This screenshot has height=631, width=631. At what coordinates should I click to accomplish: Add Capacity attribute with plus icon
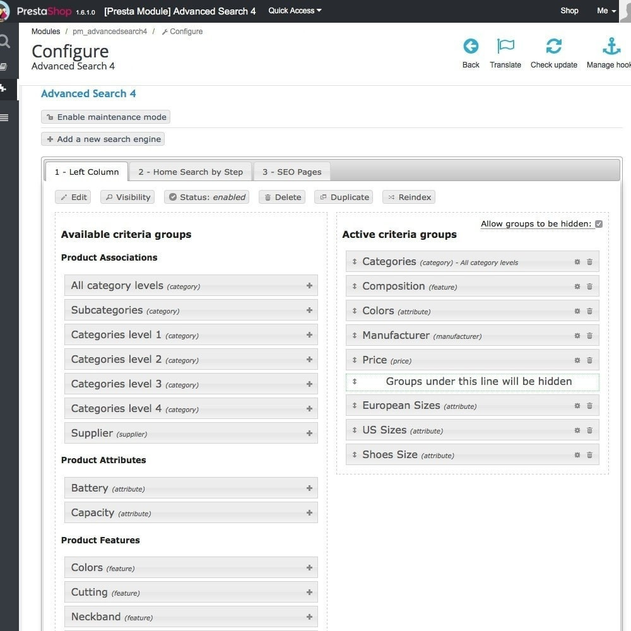coord(309,512)
